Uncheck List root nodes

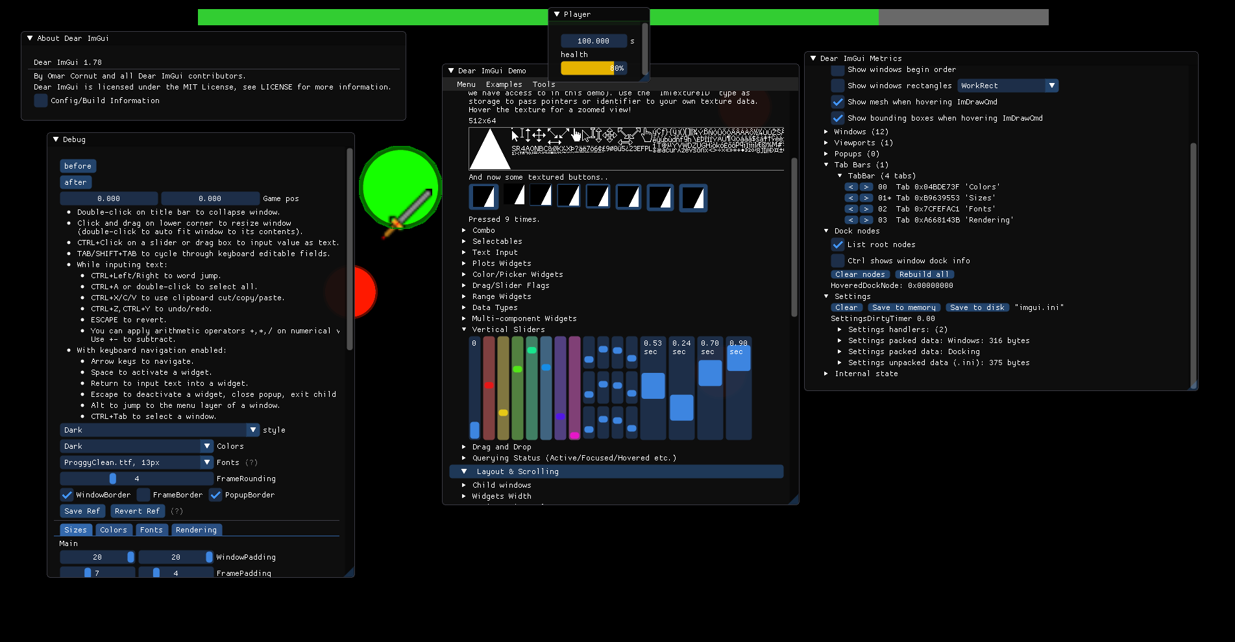pyautogui.click(x=838, y=244)
